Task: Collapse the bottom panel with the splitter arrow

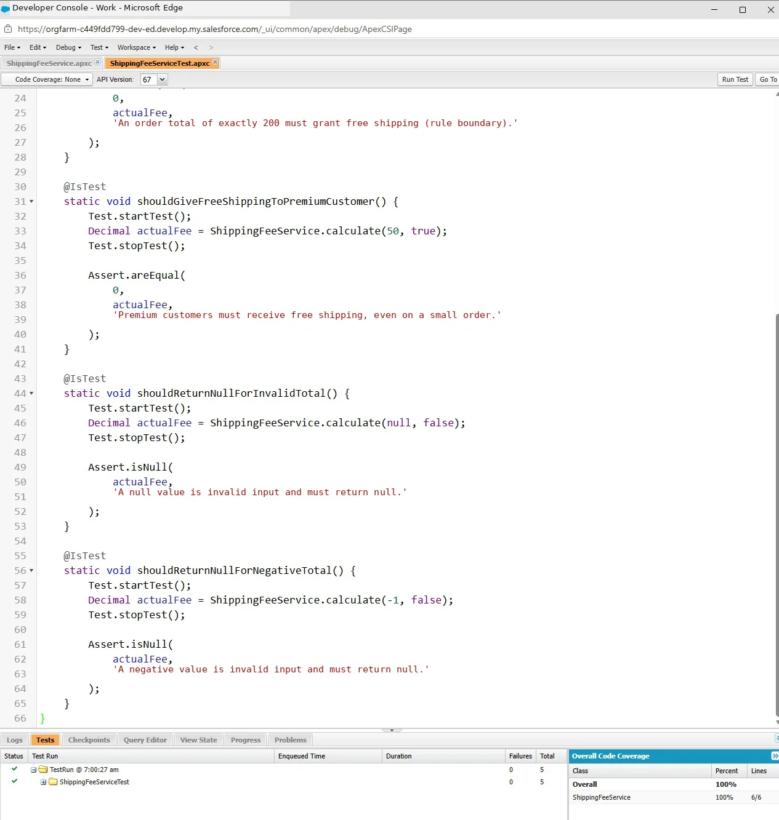Action: click(x=392, y=730)
